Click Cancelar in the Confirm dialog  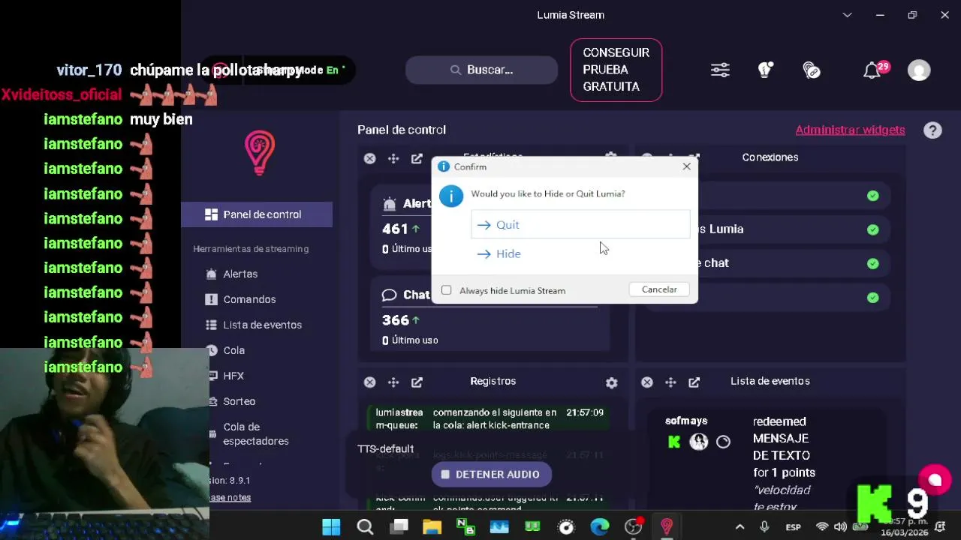pyautogui.click(x=659, y=289)
